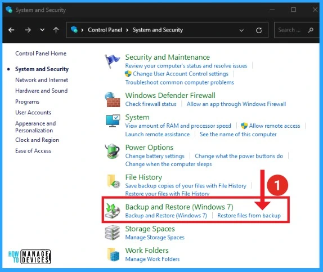The height and width of the screenshot is (272, 323).
Task: Open Ease of Access category
Action: tap(33, 151)
